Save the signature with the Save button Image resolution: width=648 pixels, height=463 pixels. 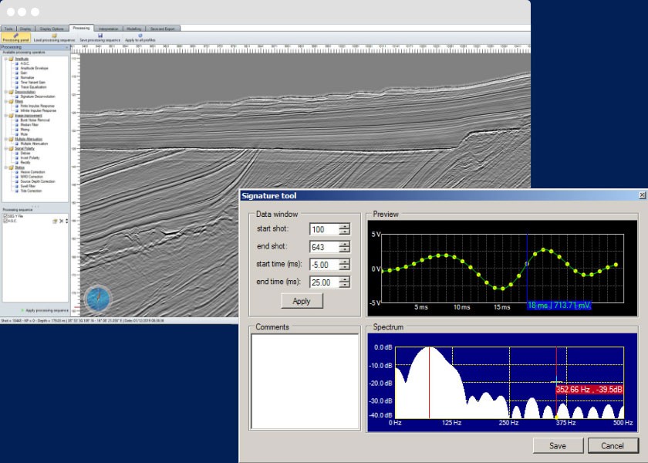pyautogui.click(x=558, y=445)
